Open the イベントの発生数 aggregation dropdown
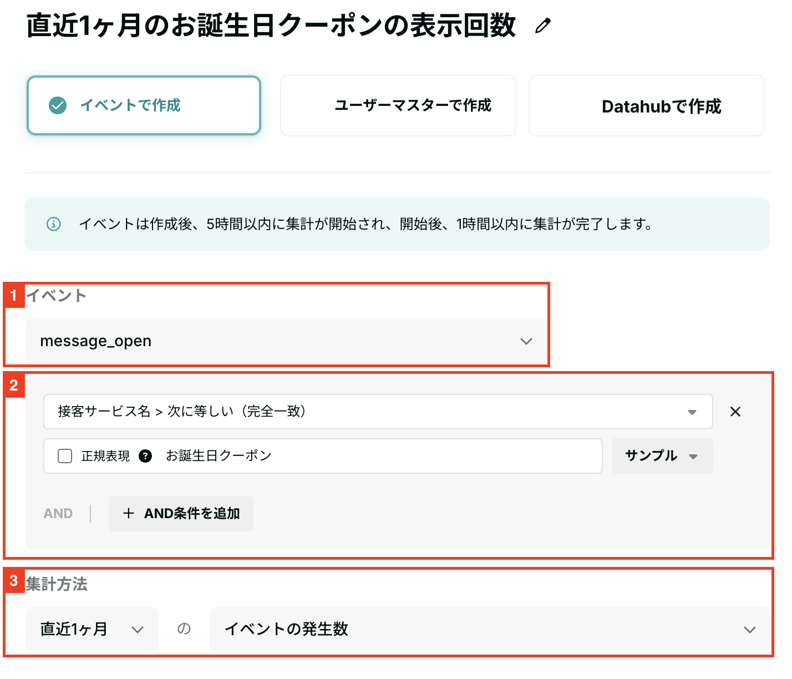Image resolution: width=792 pixels, height=679 pixels. pyautogui.click(x=490, y=629)
